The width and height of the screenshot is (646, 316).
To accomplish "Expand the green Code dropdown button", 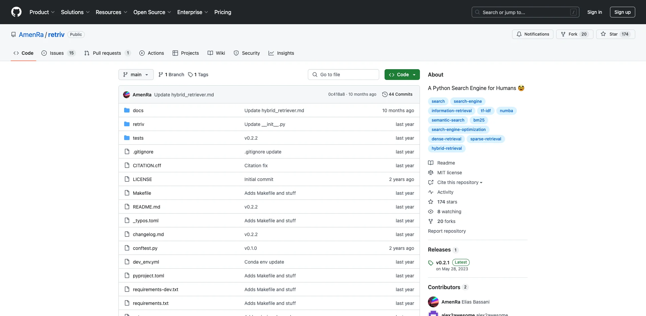I will click(x=402, y=75).
